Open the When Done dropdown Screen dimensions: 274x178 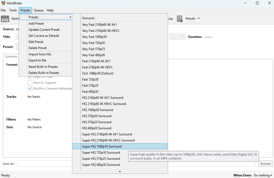coord(263,175)
